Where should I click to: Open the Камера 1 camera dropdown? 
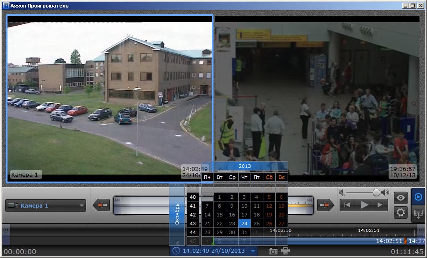[x=45, y=205]
